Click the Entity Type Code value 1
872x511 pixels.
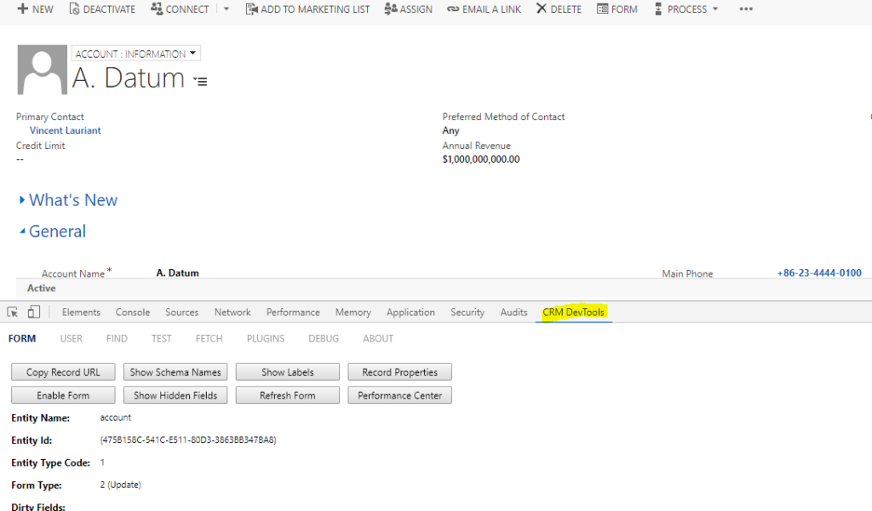click(102, 462)
